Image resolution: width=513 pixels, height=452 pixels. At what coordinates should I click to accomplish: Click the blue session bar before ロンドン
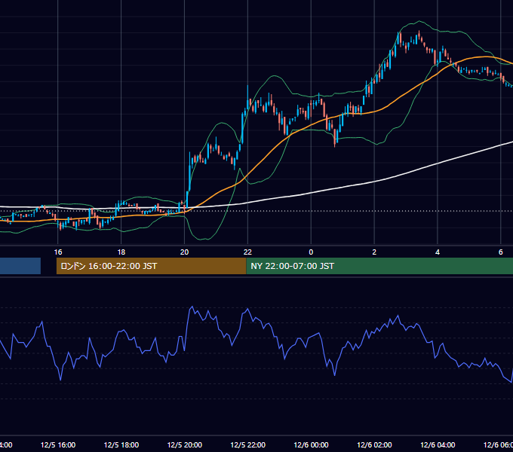[20, 266]
